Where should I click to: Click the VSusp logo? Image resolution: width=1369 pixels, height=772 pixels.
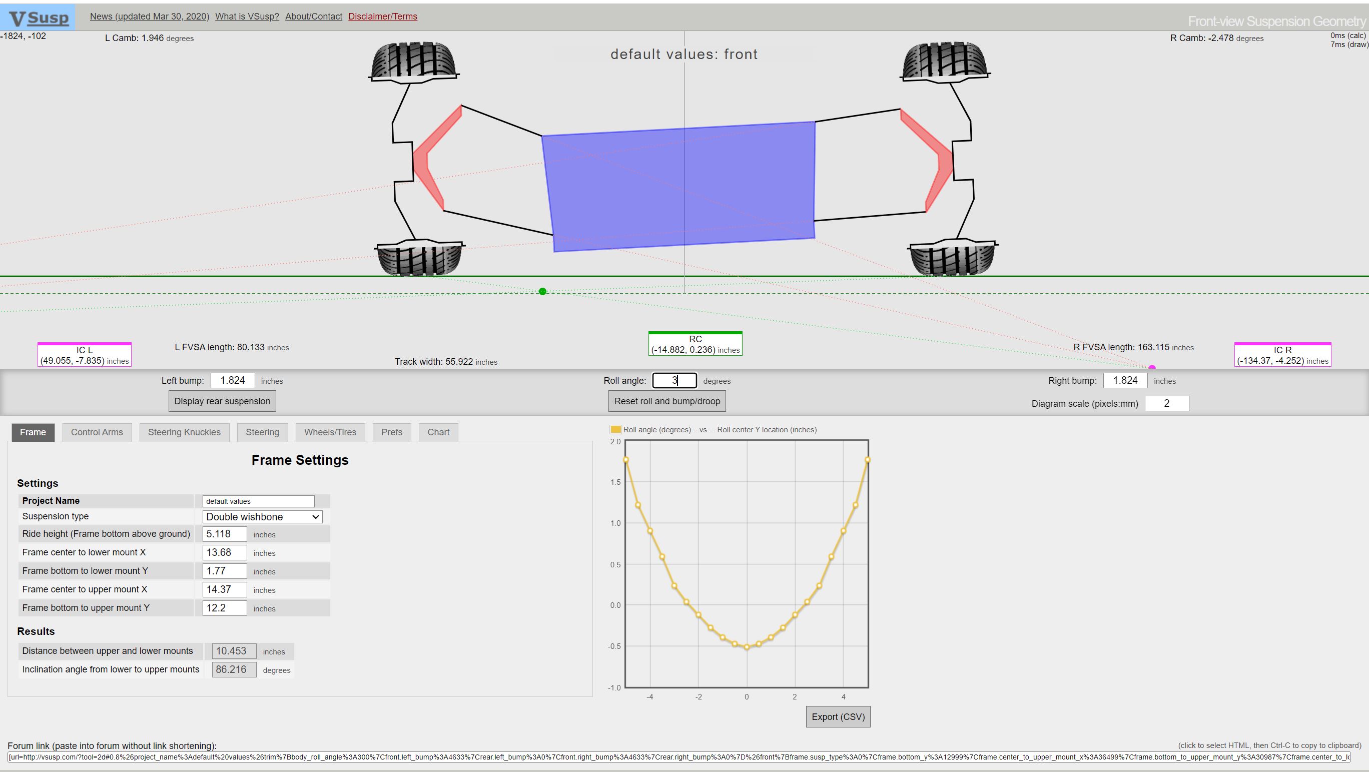(x=38, y=18)
